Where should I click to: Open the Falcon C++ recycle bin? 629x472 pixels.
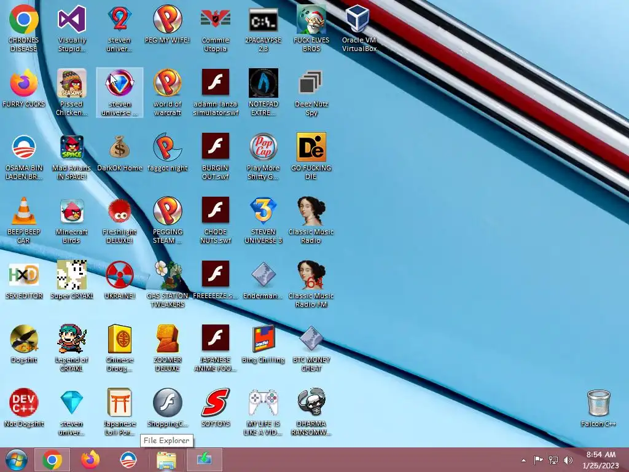tap(598, 408)
